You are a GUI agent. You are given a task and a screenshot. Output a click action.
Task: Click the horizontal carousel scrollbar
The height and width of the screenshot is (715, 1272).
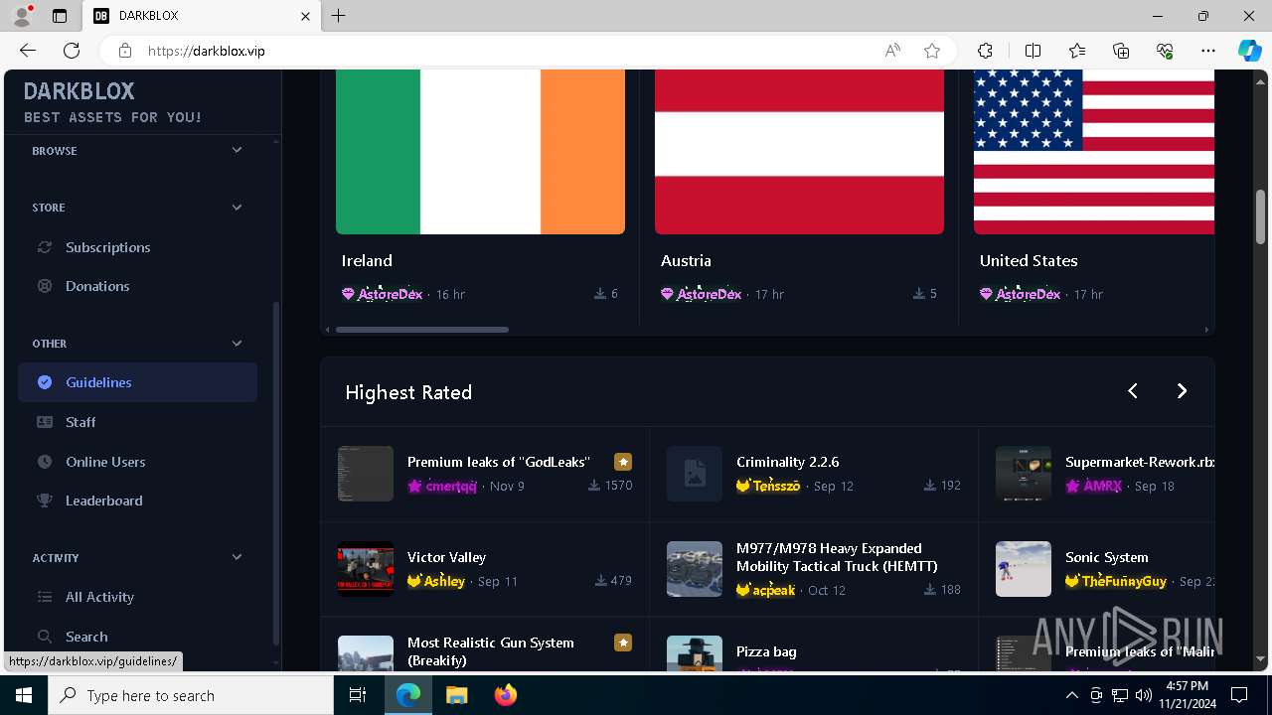(422, 330)
